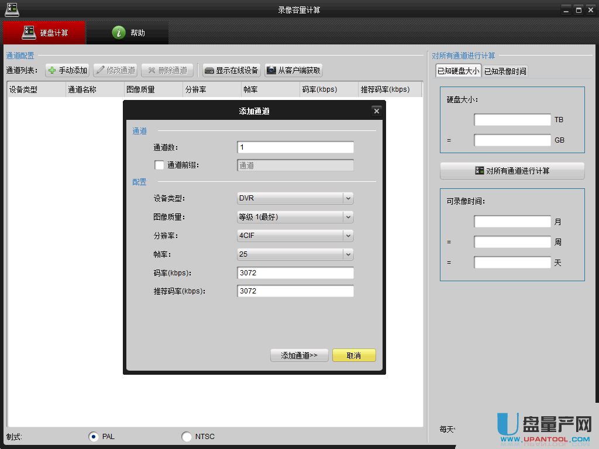Click the 通道数 input field
Viewport: 599px width, 449px height.
(x=295, y=147)
